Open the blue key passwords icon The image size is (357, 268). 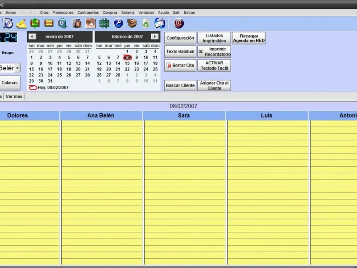point(118,23)
